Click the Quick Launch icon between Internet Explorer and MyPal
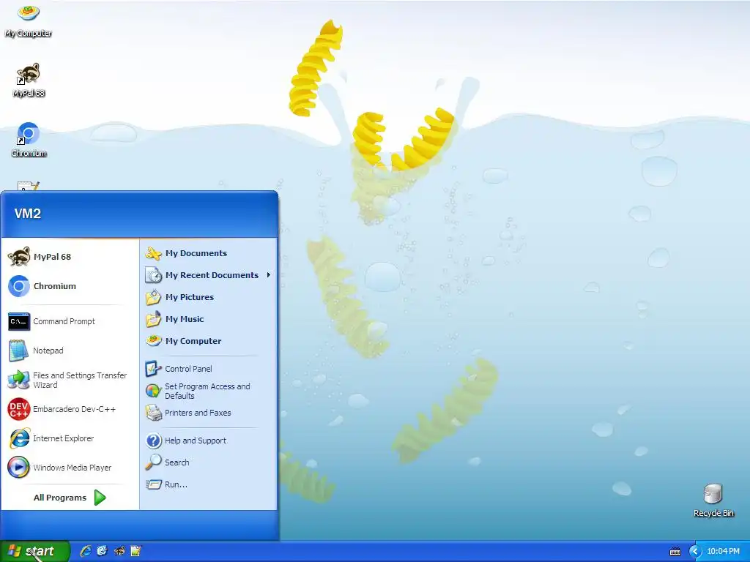 tap(103, 551)
